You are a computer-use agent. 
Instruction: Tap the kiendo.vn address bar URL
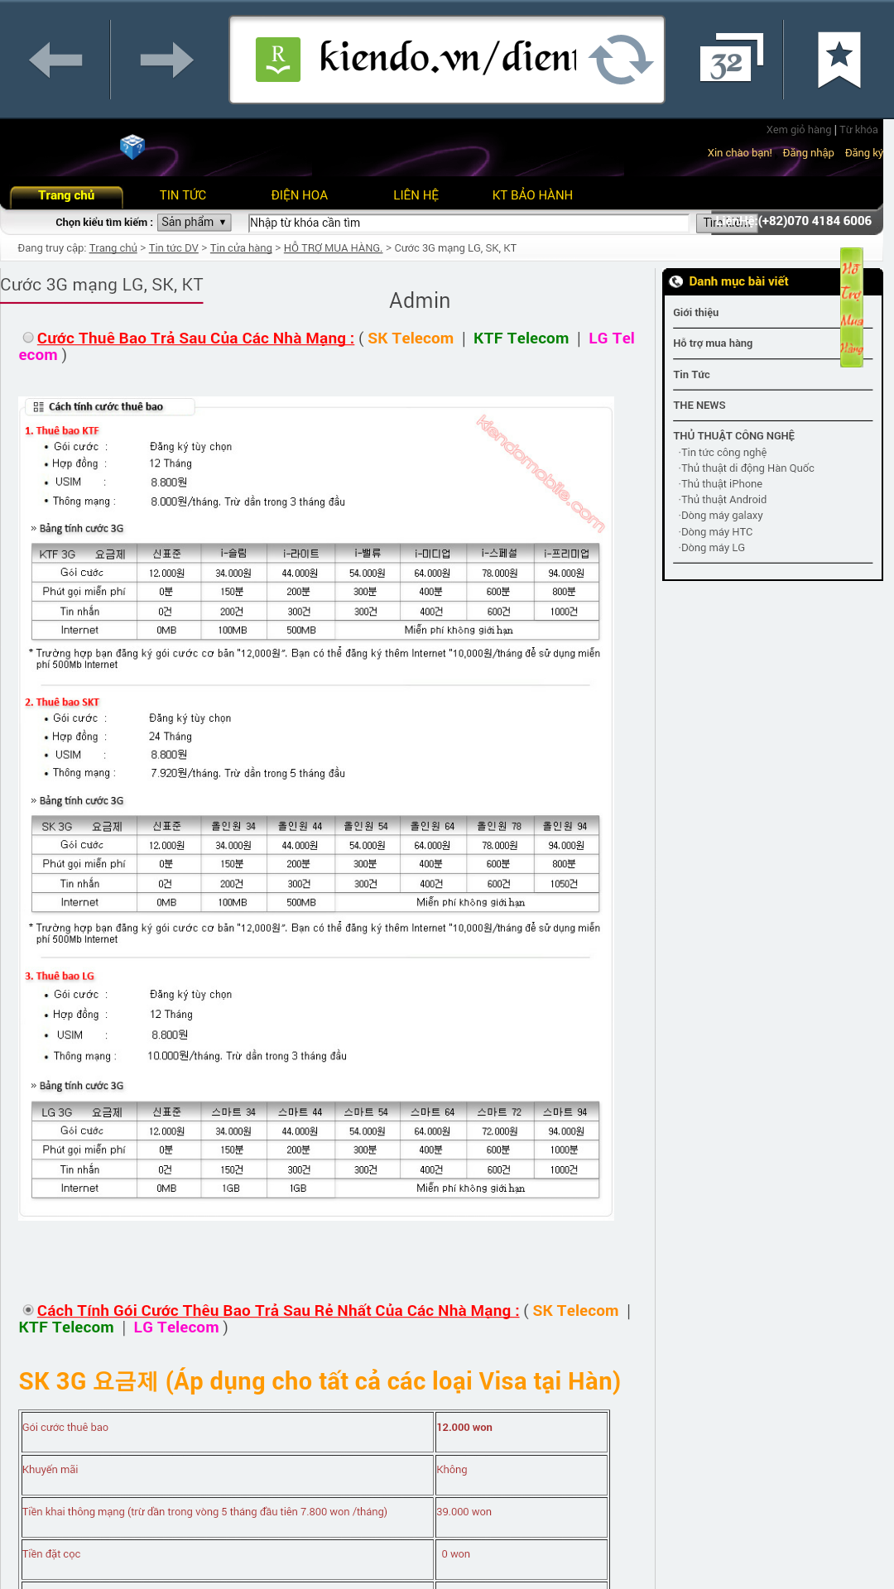point(447,58)
